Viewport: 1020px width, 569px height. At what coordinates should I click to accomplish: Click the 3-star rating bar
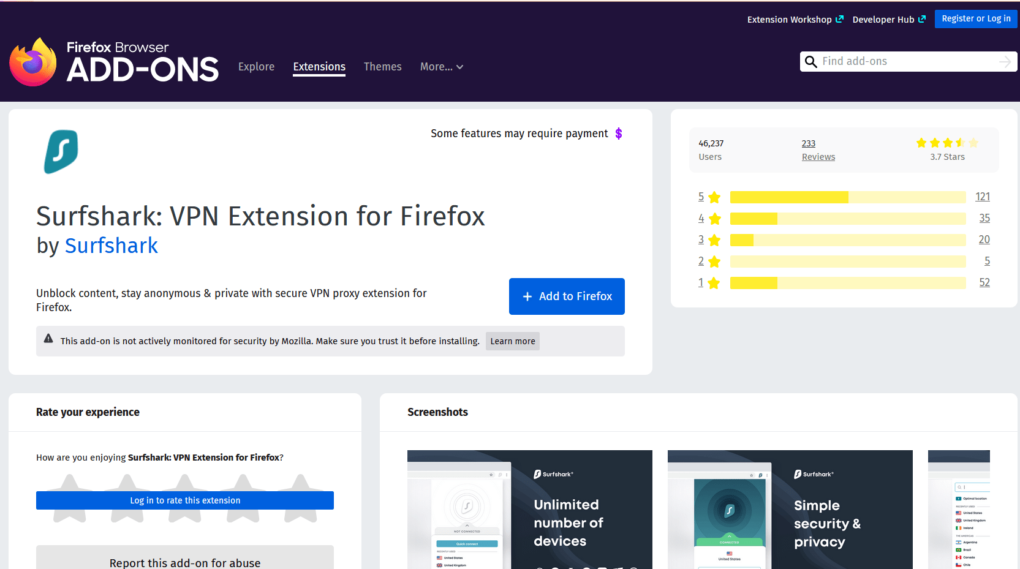pyautogui.click(x=848, y=240)
